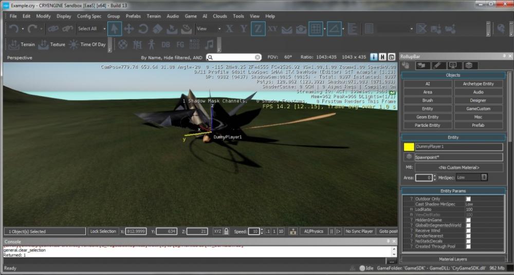Toggle the XYZ lock padlock icon

(x=227, y=231)
